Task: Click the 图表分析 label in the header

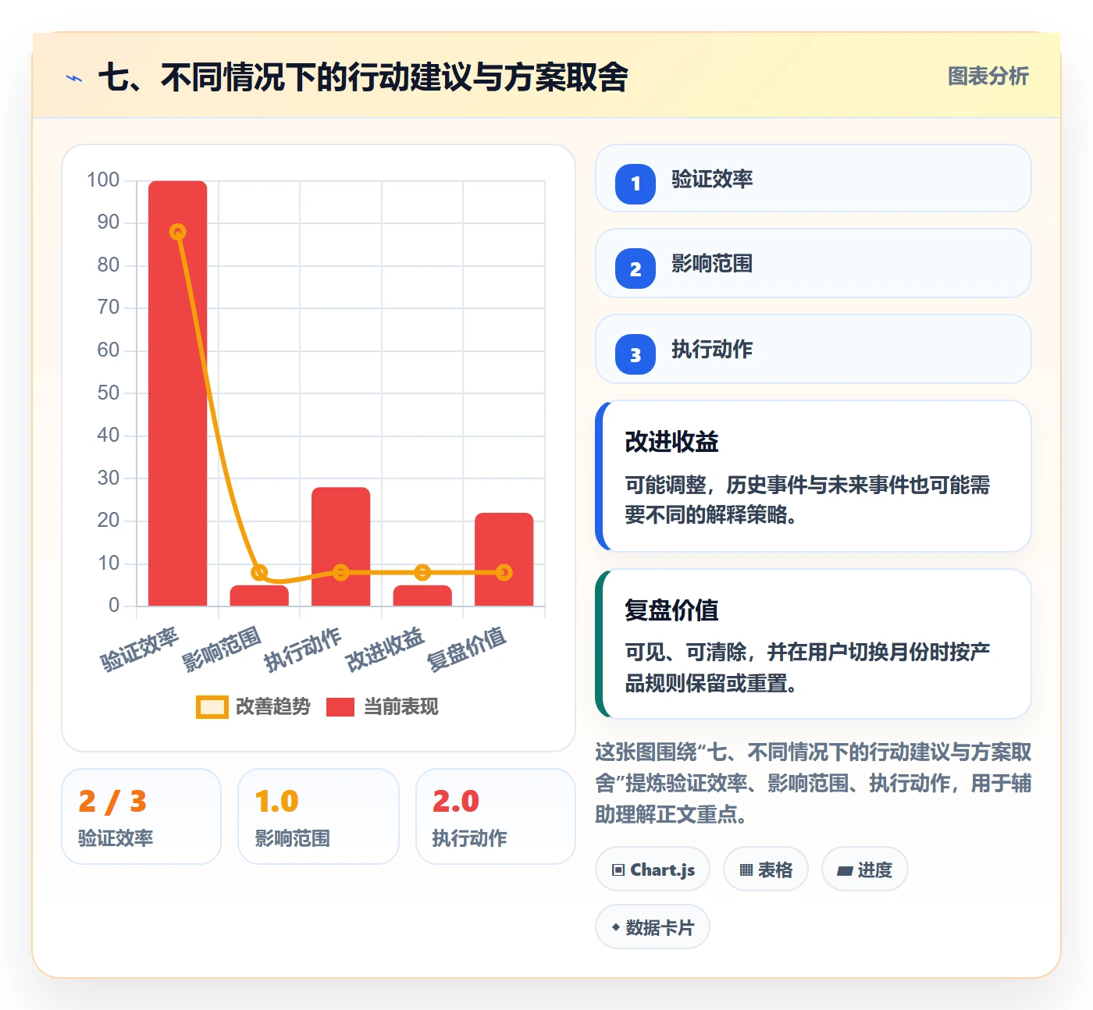Action: (988, 76)
